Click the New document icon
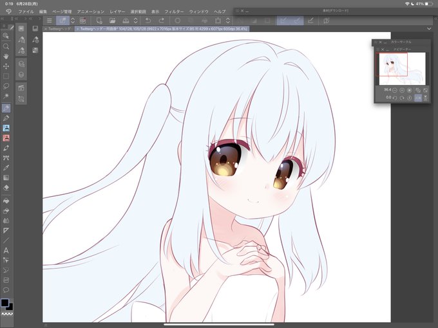The image size is (438, 328). pos(99,21)
